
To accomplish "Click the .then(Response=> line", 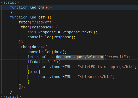I will coord(38,27).
